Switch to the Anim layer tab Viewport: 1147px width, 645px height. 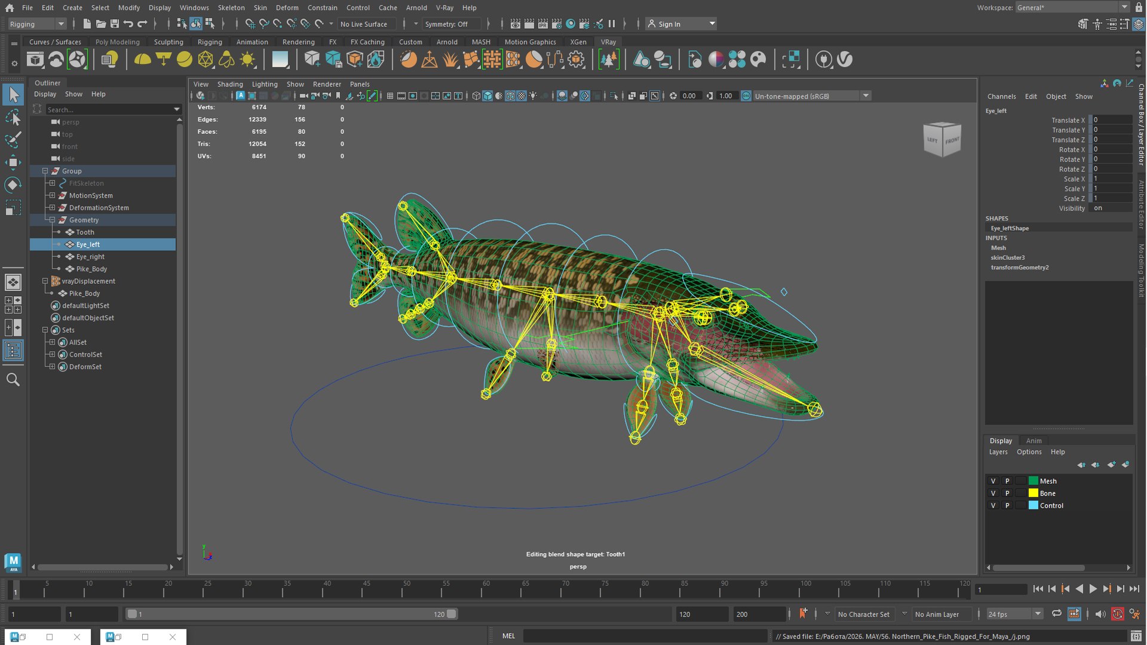coord(1033,441)
